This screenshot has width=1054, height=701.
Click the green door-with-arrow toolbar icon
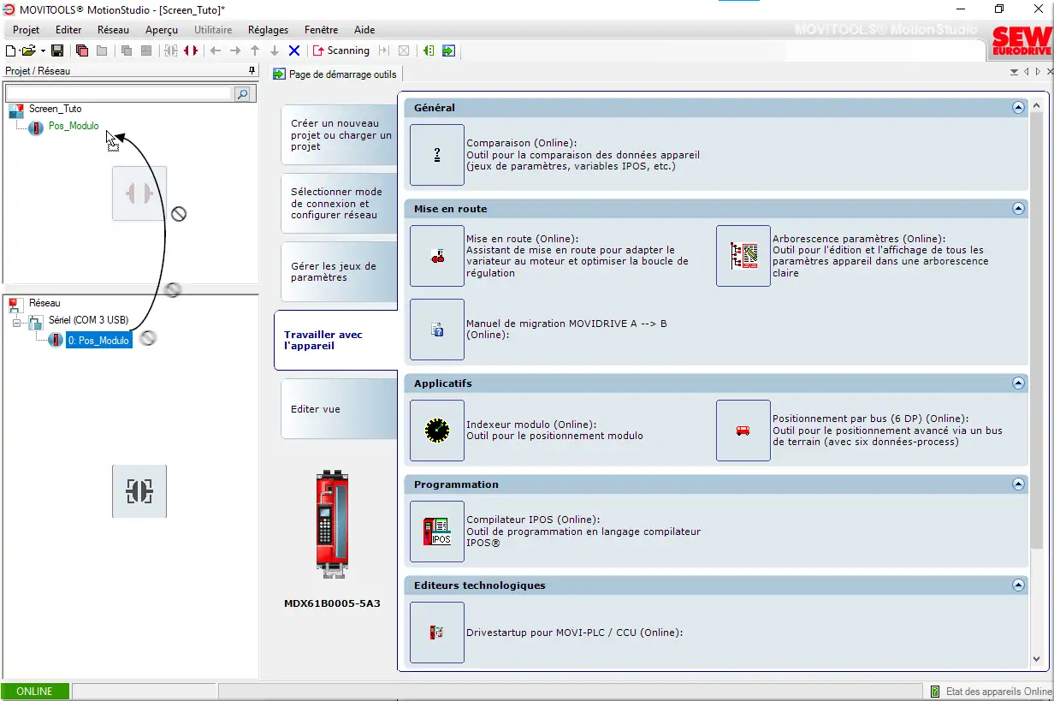[429, 51]
